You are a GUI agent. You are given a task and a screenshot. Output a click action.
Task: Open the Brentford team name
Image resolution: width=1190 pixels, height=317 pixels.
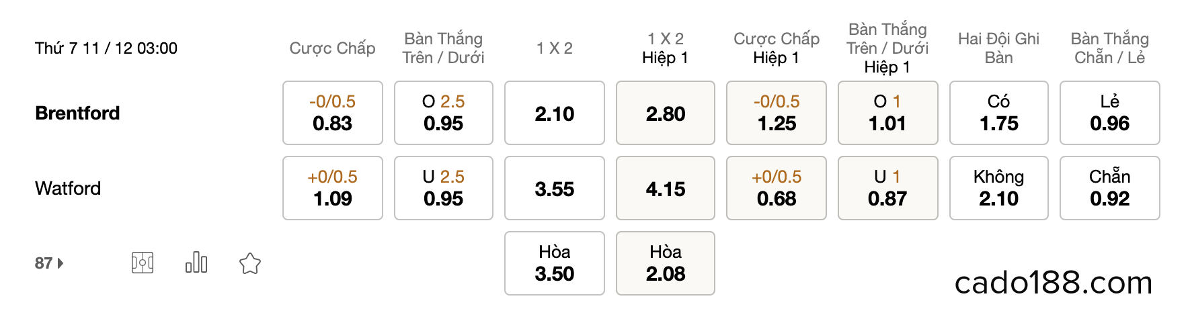(x=77, y=113)
